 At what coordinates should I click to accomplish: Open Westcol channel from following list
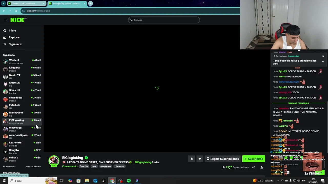tap(22, 62)
